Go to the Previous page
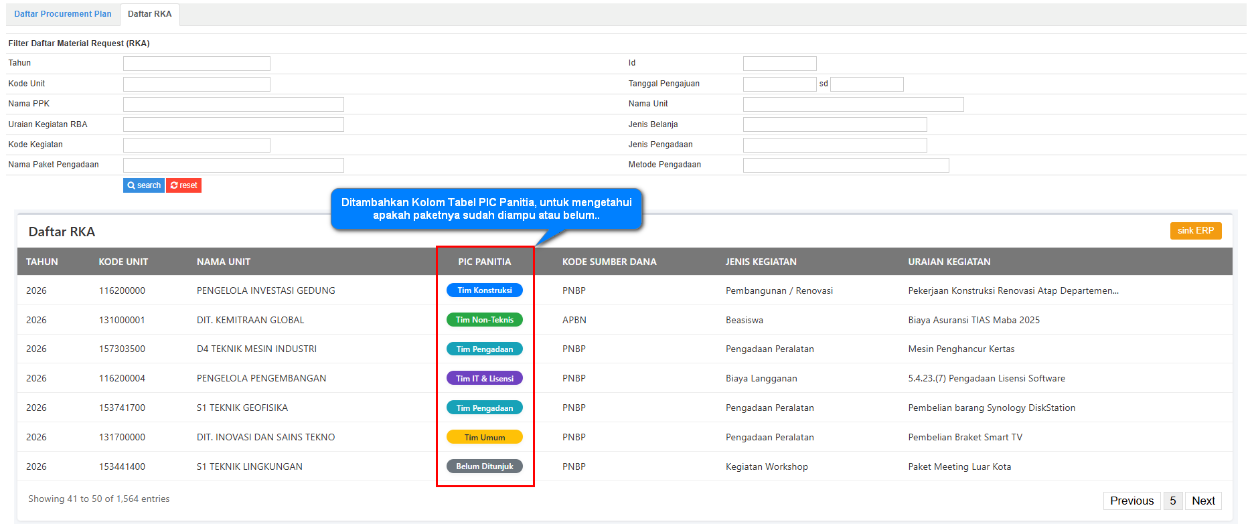 [x=1131, y=501]
